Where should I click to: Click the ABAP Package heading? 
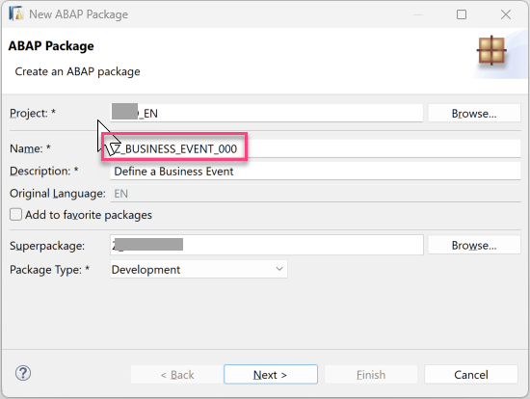click(51, 45)
